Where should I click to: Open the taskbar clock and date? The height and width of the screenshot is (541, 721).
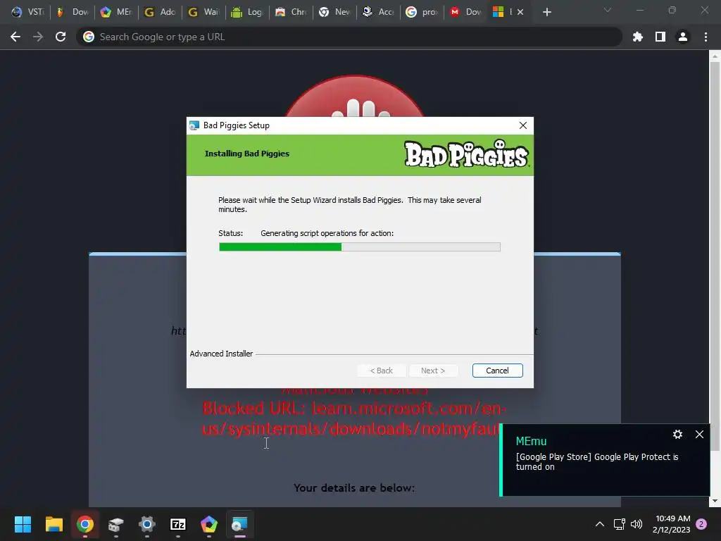click(671, 524)
